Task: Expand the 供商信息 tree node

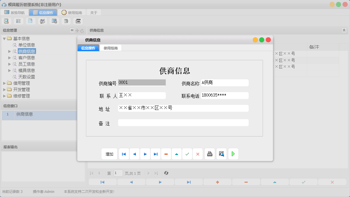Action: [9, 51]
